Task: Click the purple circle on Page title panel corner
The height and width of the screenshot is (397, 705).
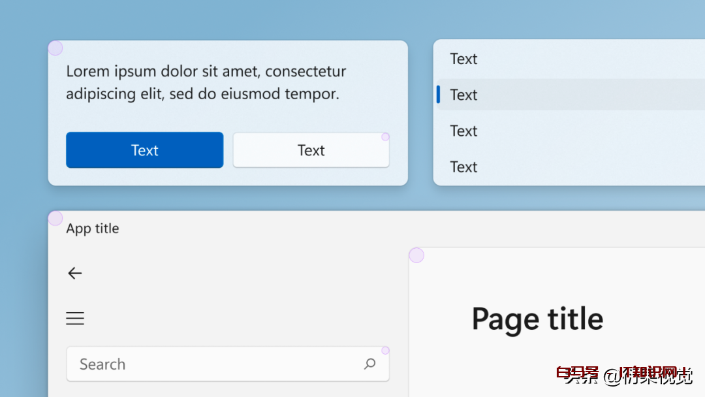Action: 416,255
